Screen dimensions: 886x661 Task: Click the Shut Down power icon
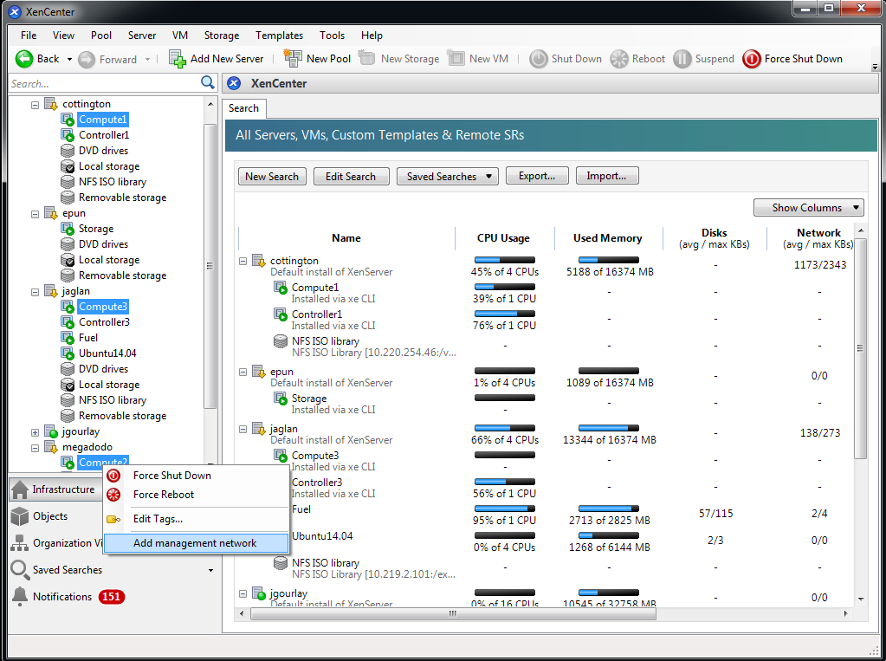pos(539,59)
